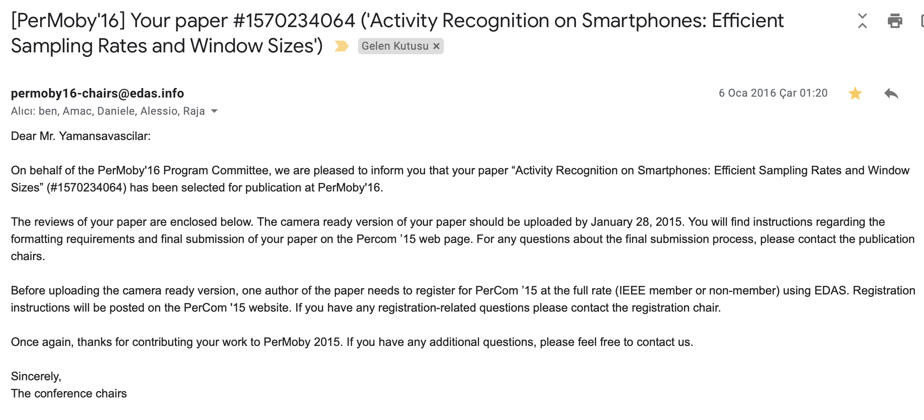Click sender permoby16-chairs@edas.info
The height and width of the screenshot is (420, 924).
(97, 93)
